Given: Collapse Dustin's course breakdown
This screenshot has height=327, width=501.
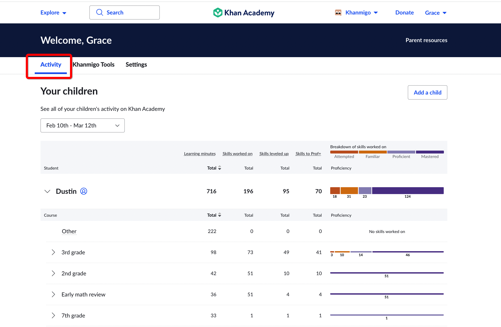Looking at the screenshot, I should [47, 191].
